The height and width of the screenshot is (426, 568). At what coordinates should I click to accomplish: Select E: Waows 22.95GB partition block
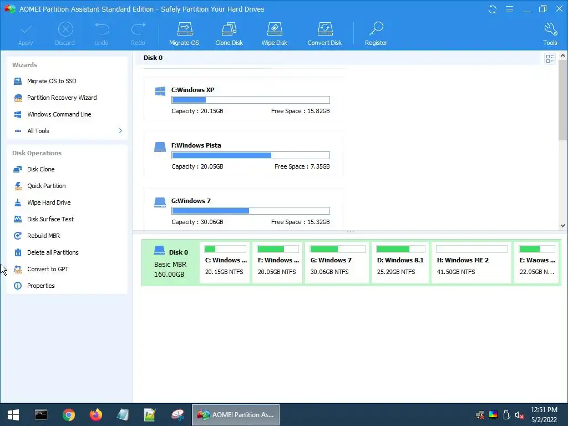click(537, 262)
